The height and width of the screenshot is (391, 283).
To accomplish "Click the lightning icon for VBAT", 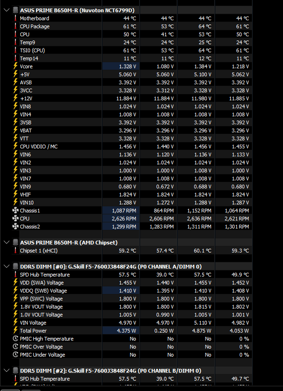I will (x=16, y=130).
